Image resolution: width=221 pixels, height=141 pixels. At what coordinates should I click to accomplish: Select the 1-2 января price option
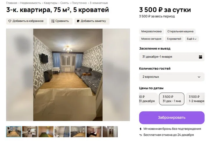[x=195, y=99]
